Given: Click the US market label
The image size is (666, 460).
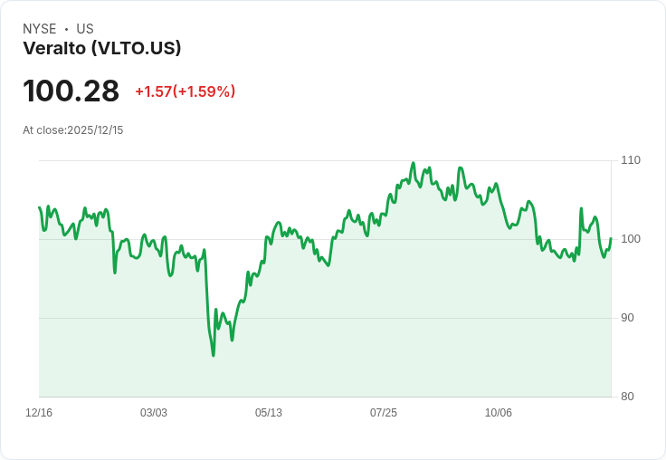Looking at the screenshot, I should tap(85, 29).
